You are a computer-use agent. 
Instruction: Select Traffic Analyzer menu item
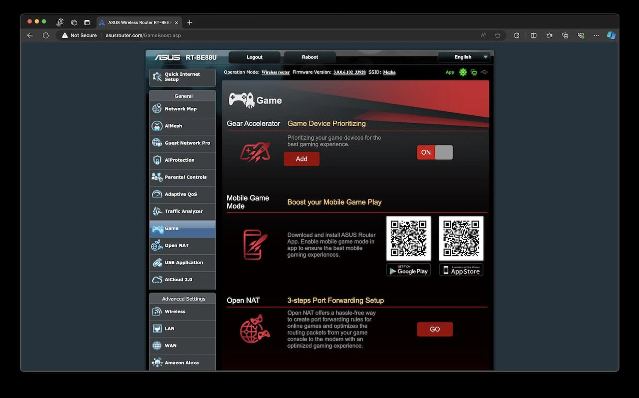pyautogui.click(x=182, y=211)
